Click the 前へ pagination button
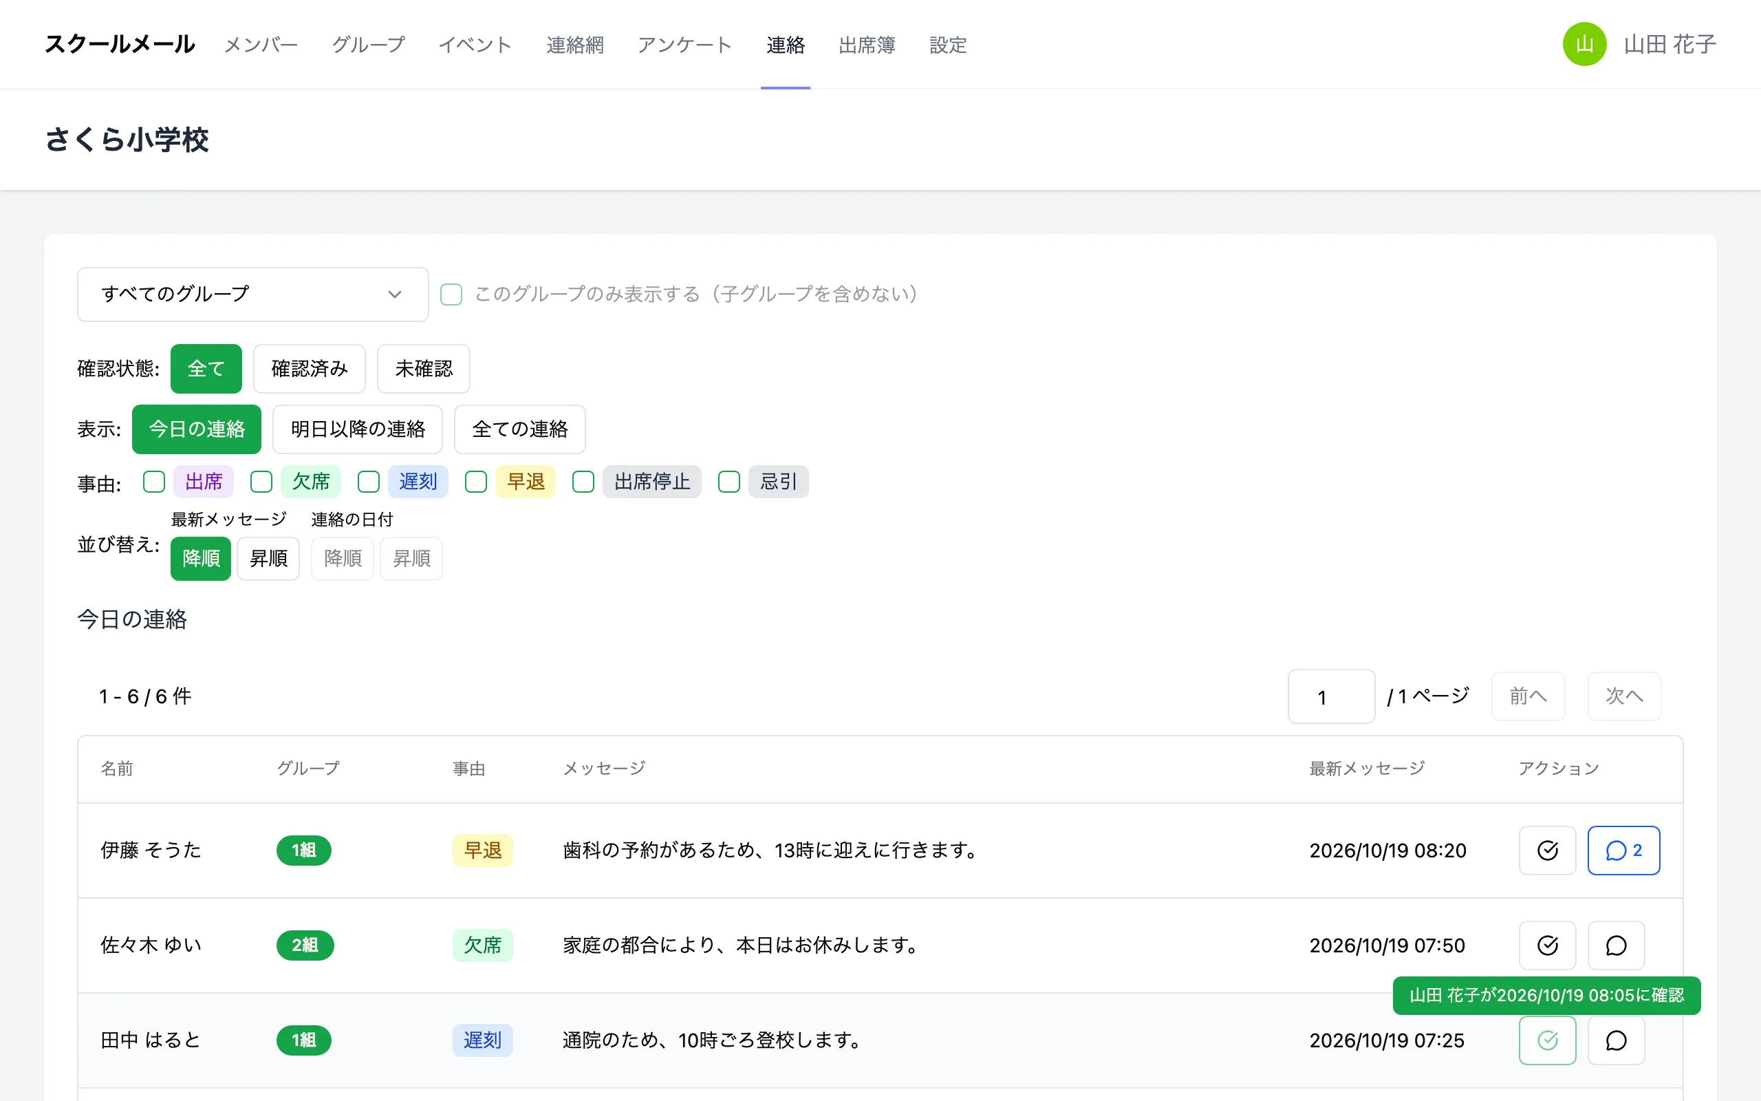Screen dimensions: 1761x1101 point(1528,696)
